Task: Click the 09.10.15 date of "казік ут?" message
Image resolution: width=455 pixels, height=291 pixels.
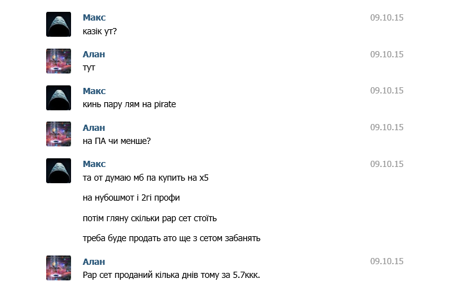Action: coord(386,18)
